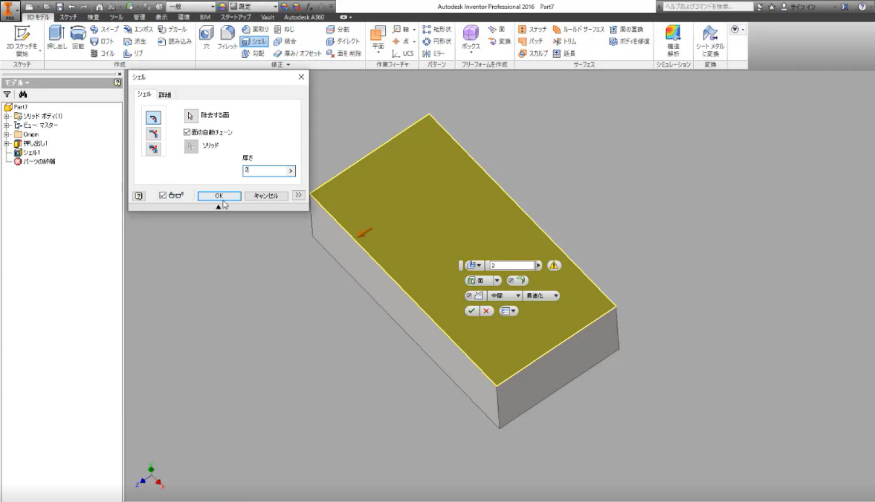Click シートメタルに変換 conversion icon
This screenshot has height=502, width=875.
click(x=709, y=40)
